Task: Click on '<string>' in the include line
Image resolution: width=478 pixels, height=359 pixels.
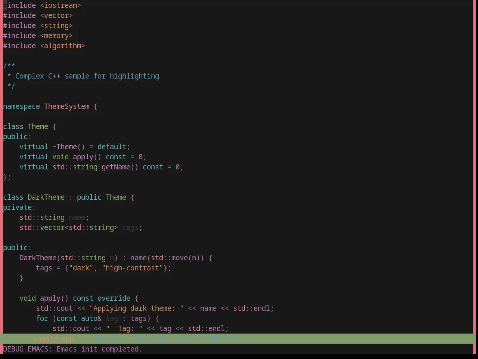Action: (x=56, y=25)
